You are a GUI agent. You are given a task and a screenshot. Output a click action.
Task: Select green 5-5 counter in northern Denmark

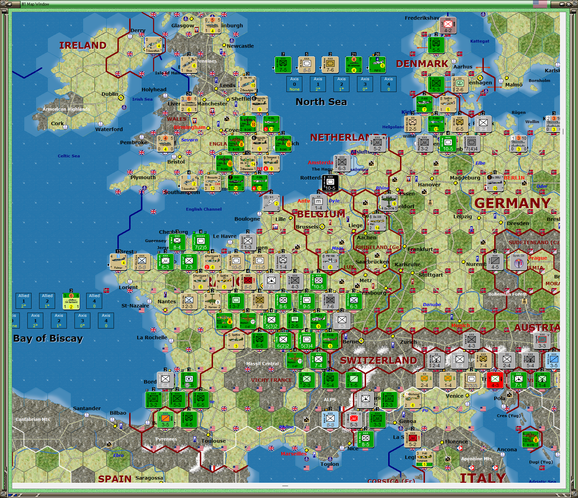point(436,45)
